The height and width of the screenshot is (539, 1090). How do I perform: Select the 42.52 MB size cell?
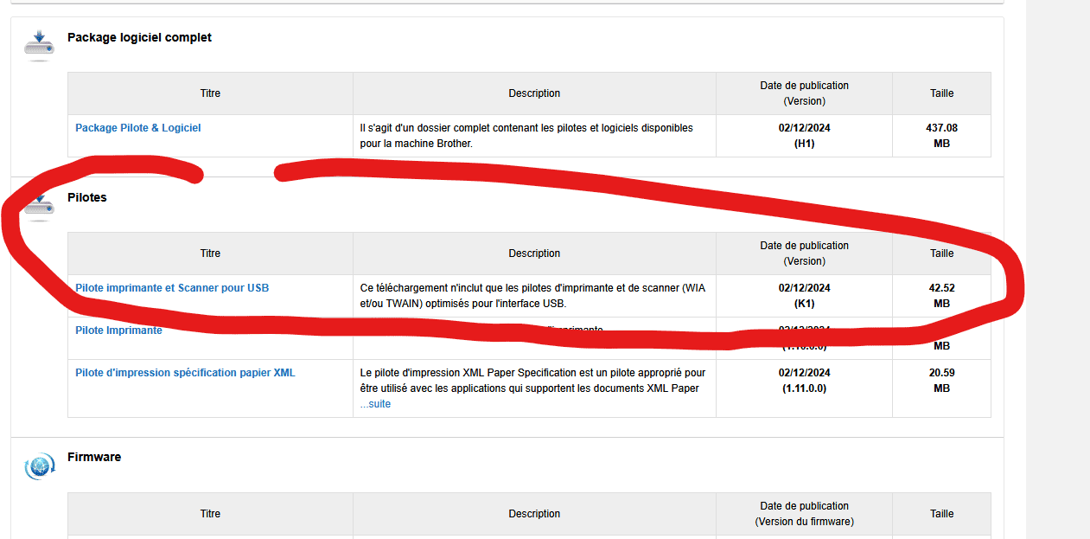(x=941, y=296)
